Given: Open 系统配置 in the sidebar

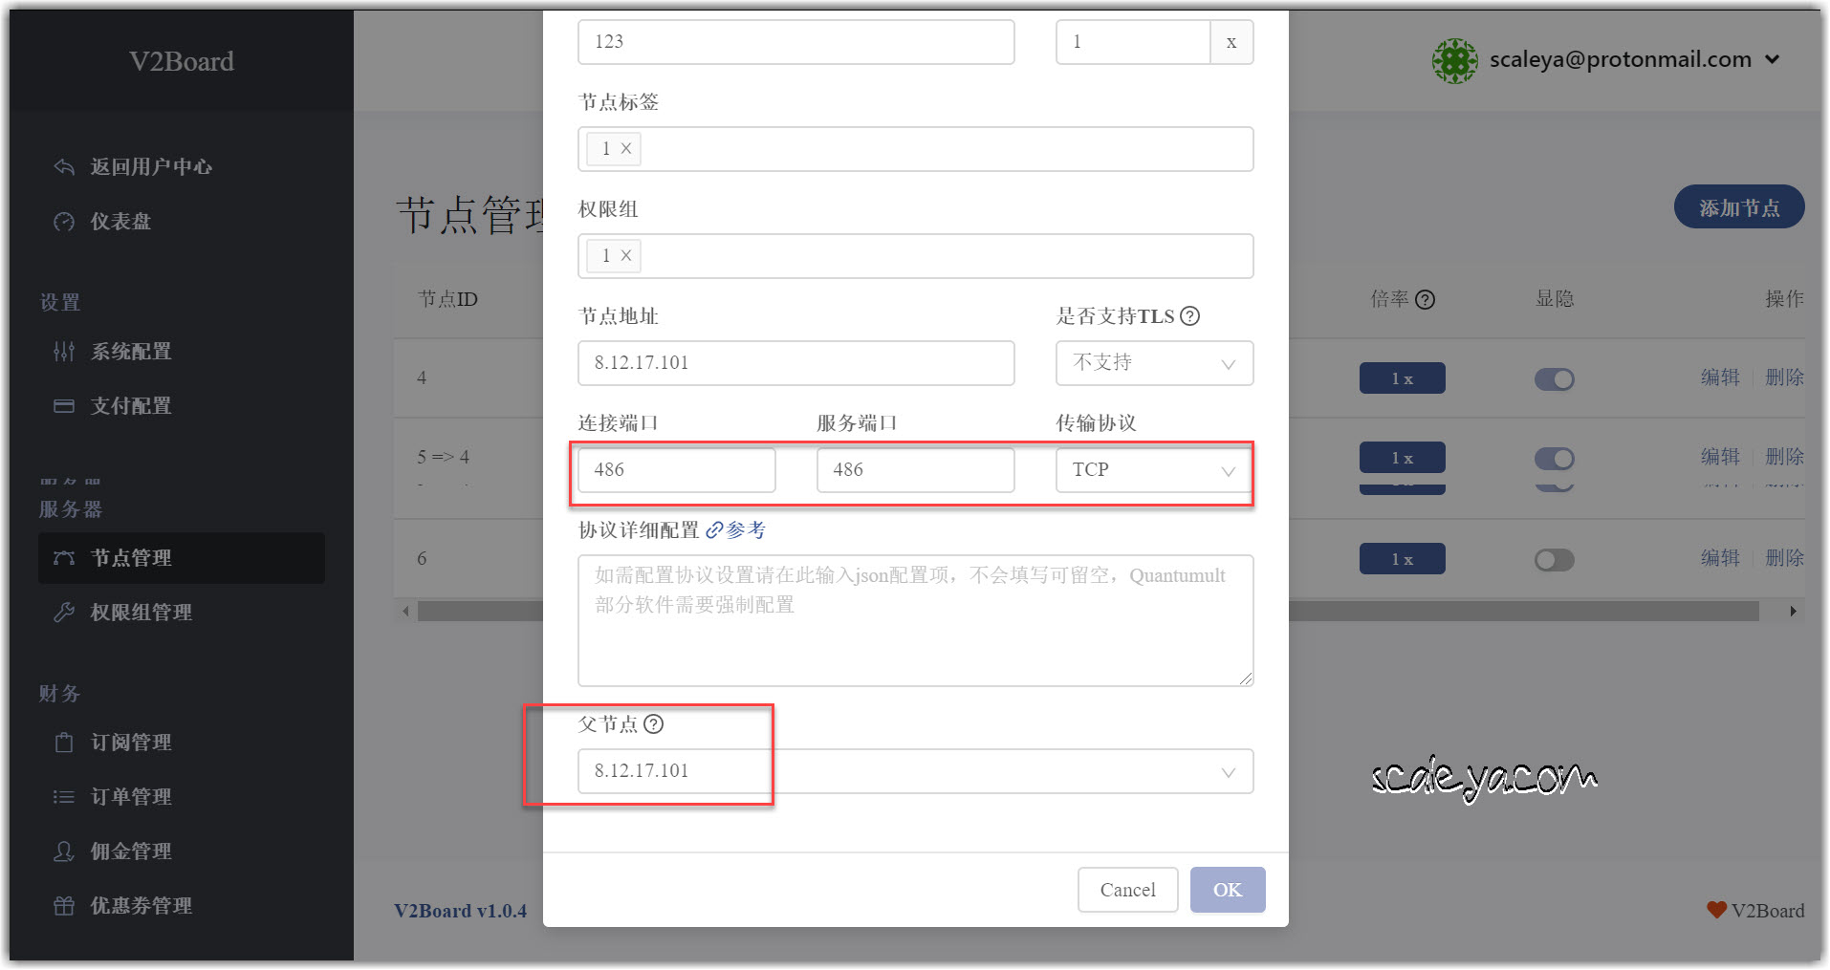Looking at the screenshot, I should (130, 352).
